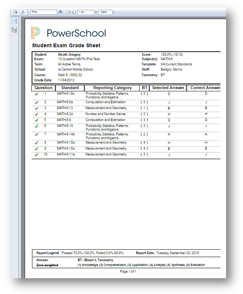Screen dimensions: 243x294
Task: Click green checkmark for question 4
Action: [x=36, y=114]
